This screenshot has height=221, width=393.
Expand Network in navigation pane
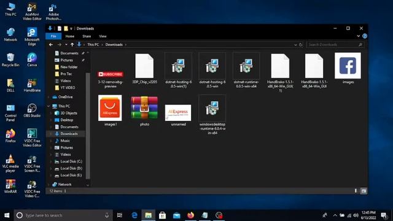[x=49, y=184]
